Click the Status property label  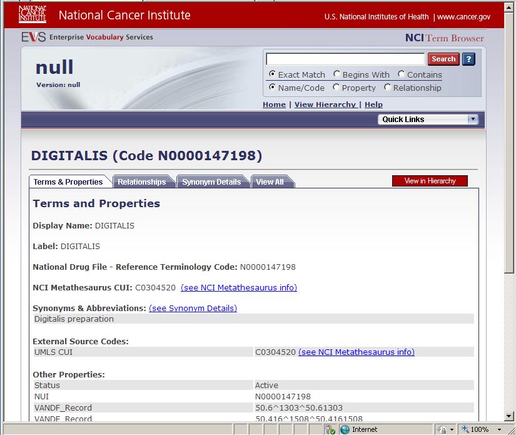(x=47, y=386)
